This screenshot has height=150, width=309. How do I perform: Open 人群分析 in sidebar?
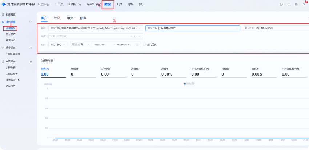(x=11, y=68)
